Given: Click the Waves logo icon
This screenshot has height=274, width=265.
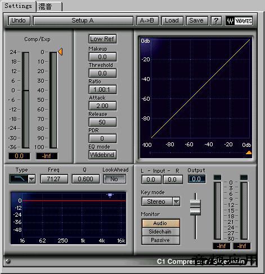Looking at the screenshot, I should point(239,21).
